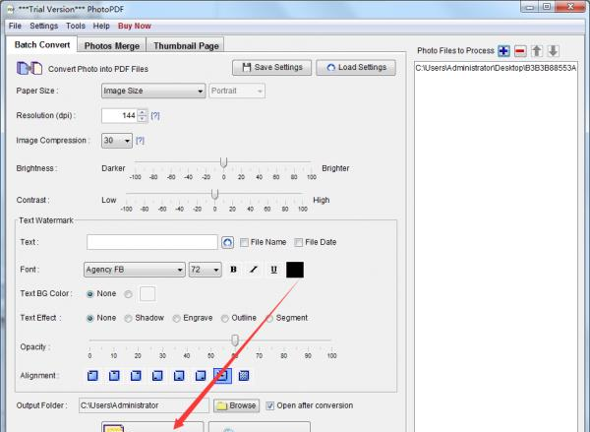Click the Resolution dpi value field
This screenshot has width=590, height=432.
click(x=120, y=116)
